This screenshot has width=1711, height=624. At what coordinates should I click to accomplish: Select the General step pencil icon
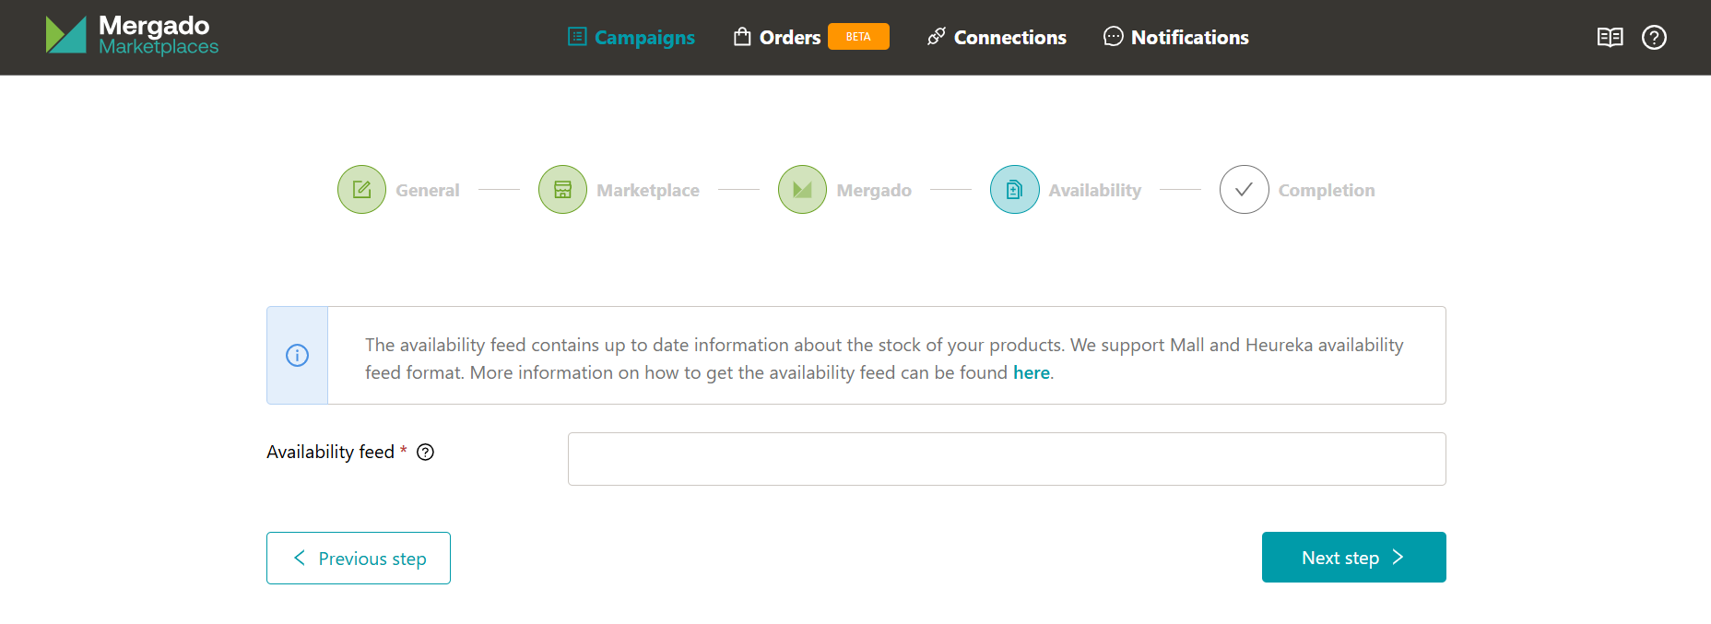pyautogui.click(x=361, y=190)
